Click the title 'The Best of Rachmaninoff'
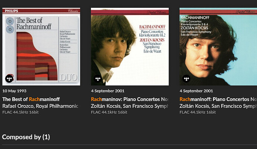Screen dimensions: 257x149 [x=31, y=99]
